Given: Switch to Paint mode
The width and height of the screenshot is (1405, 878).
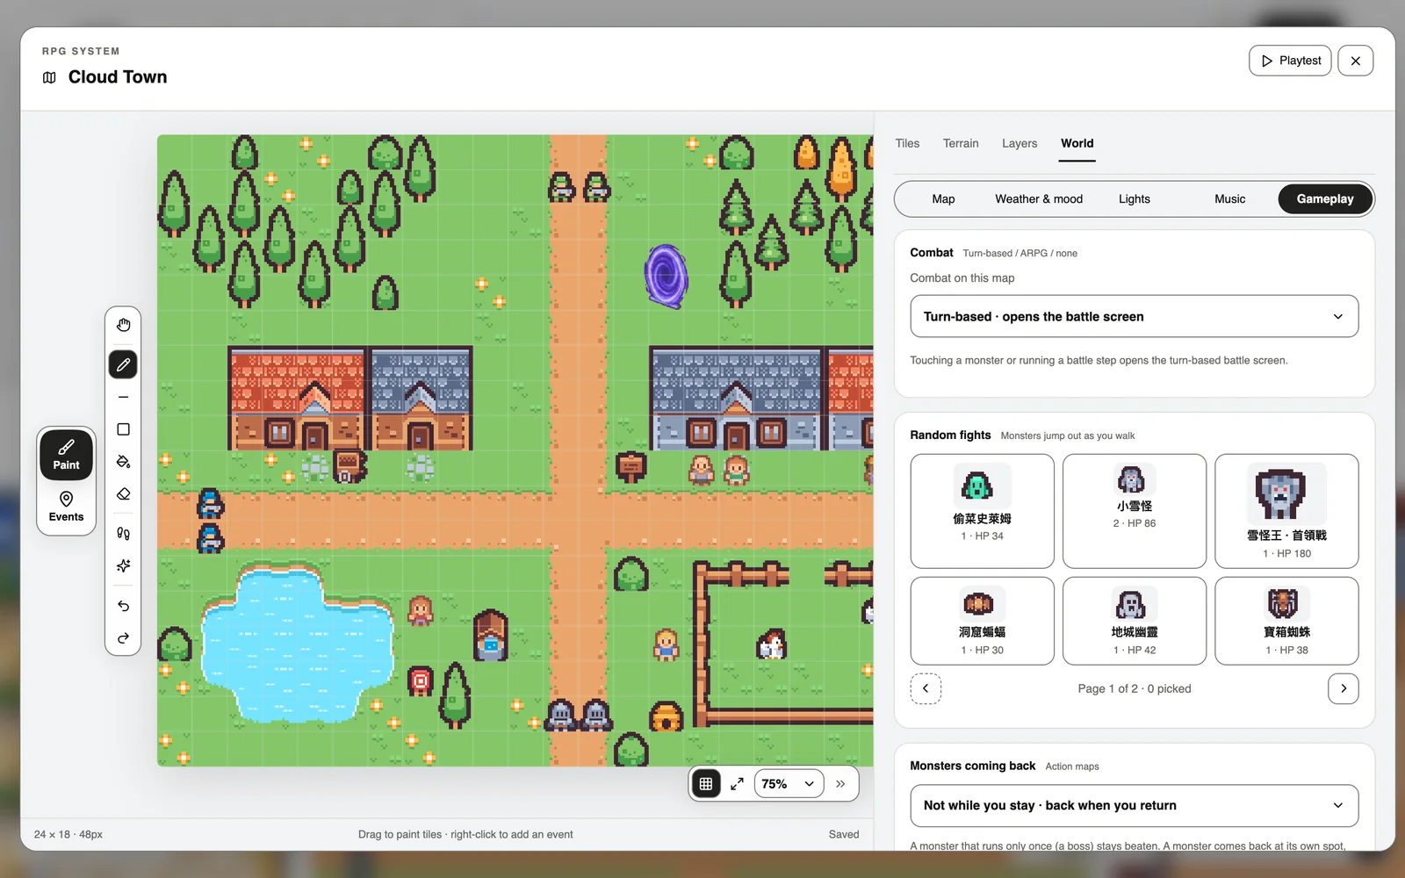Looking at the screenshot, I should 66,455.
